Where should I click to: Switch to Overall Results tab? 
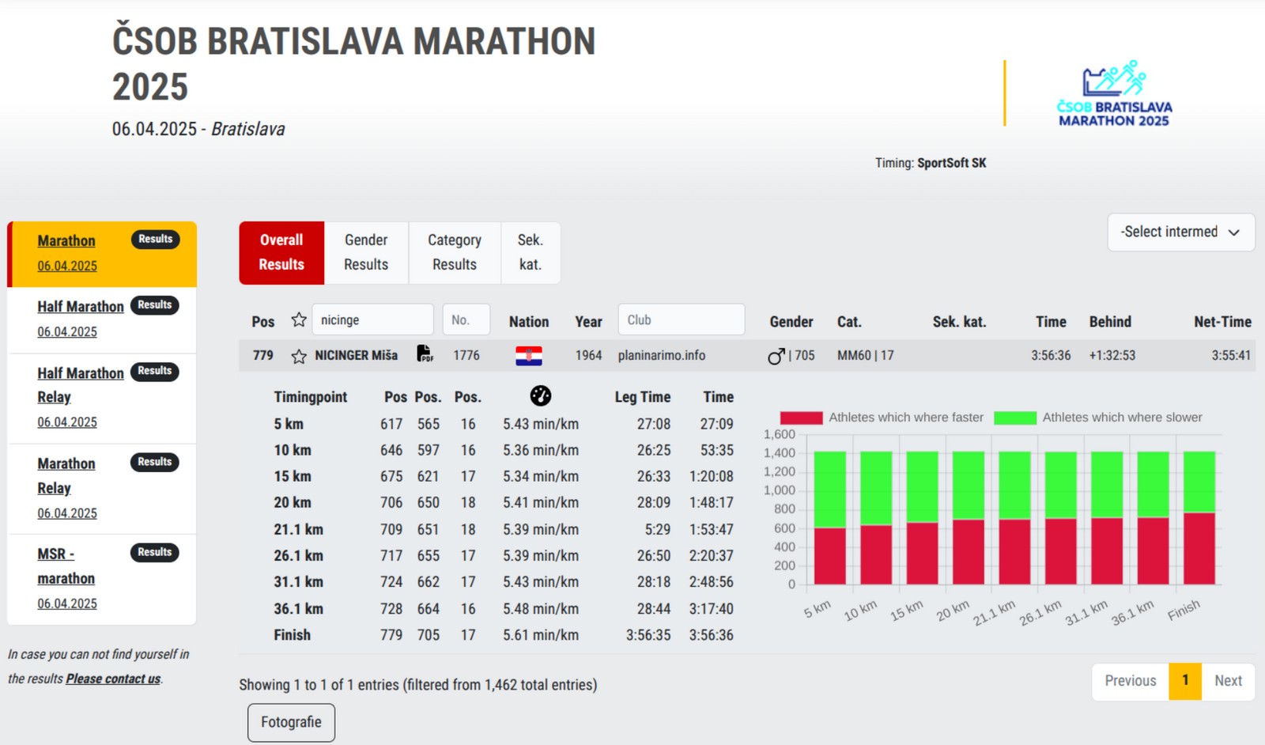pos(281,252)
